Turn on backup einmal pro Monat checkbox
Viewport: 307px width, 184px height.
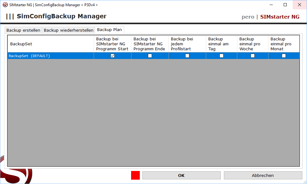pyautogui.click(x=284, y=56)
